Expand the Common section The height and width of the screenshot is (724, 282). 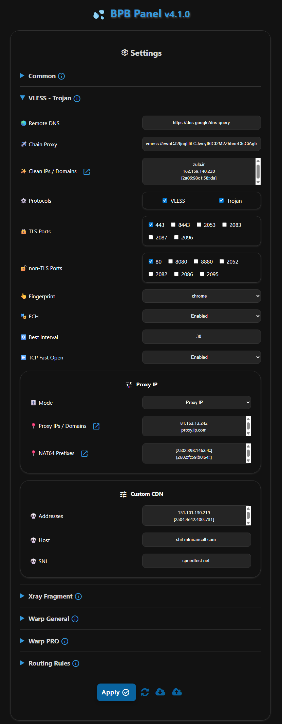tap(22, 75)
